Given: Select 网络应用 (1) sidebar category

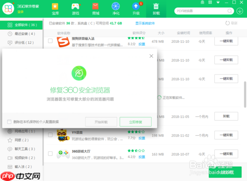Looking at the screenshot, I should [x=21, y=131].
